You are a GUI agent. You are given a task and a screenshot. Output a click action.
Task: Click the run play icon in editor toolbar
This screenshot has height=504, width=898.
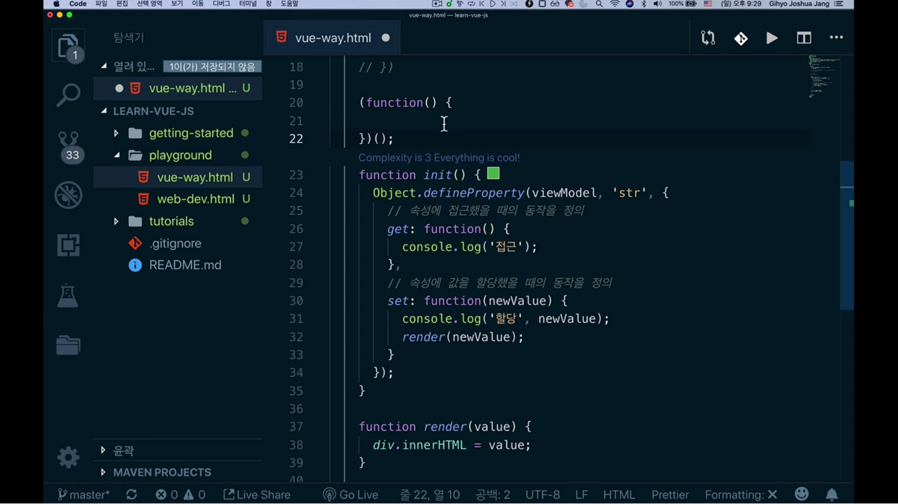(x=772, y=38)
